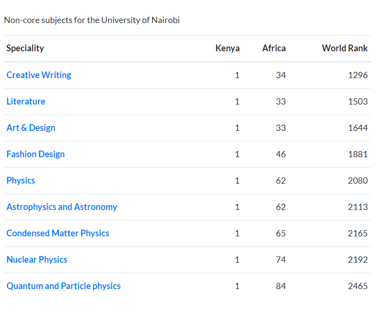Screen dimensions: 382x314
Task: Select the world rank cell 2465
Action: click(358, 286)
